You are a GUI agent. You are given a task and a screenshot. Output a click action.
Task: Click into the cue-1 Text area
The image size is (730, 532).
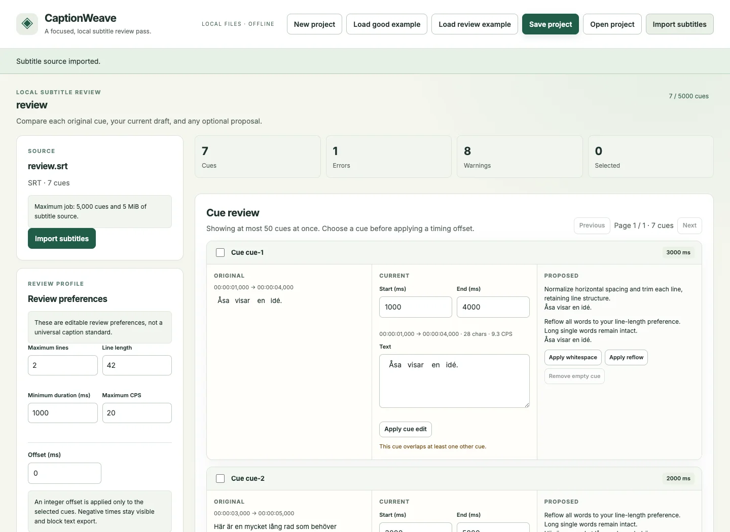tap(454, 381)
